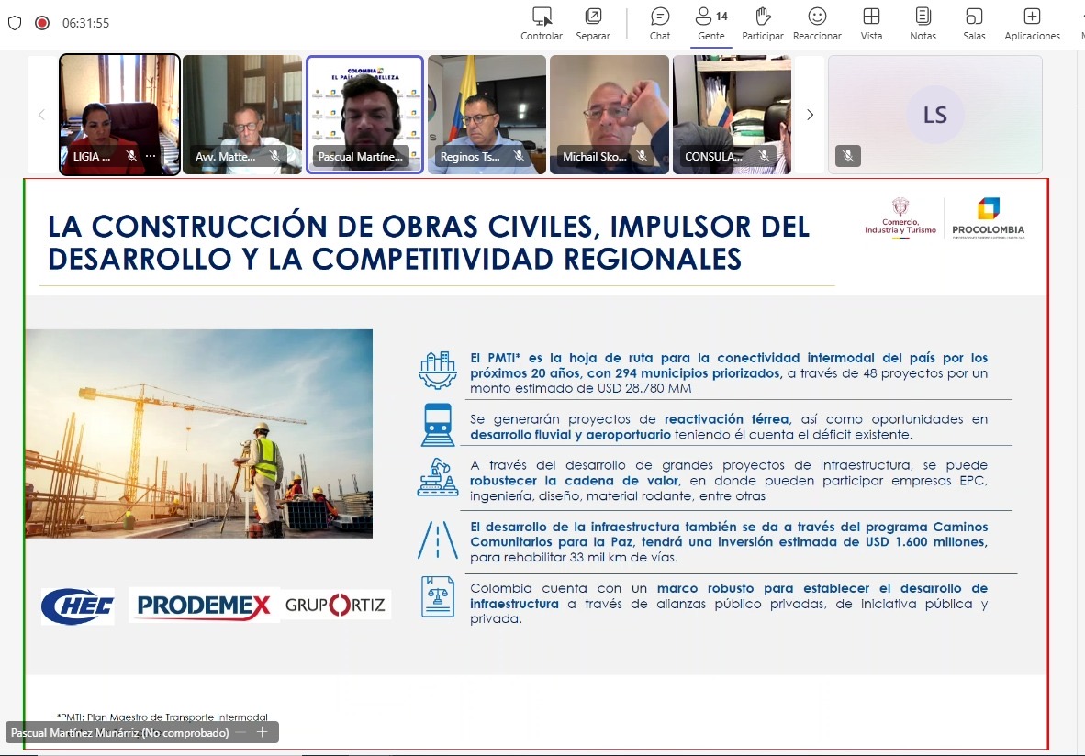Click muted mic icon on Reginos tile

point(519,156)
